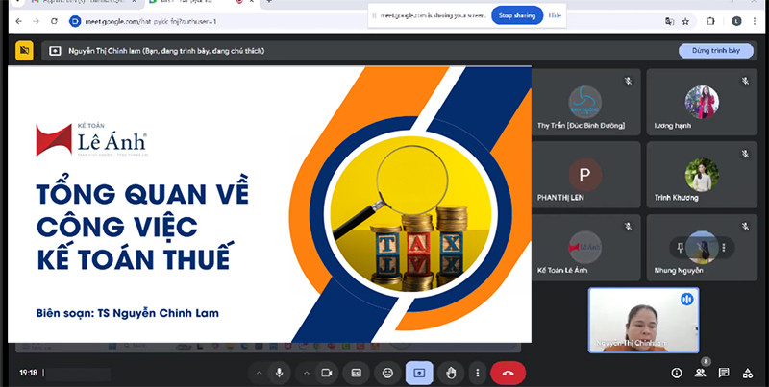Open the emoji reactions icon
The width and height of the screenshot is (769, 387).
pyautogui.click(x=387, y=373)
